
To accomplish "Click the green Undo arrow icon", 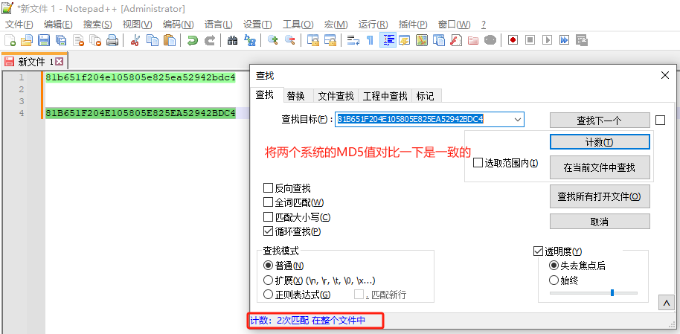I will coord(193,40).
